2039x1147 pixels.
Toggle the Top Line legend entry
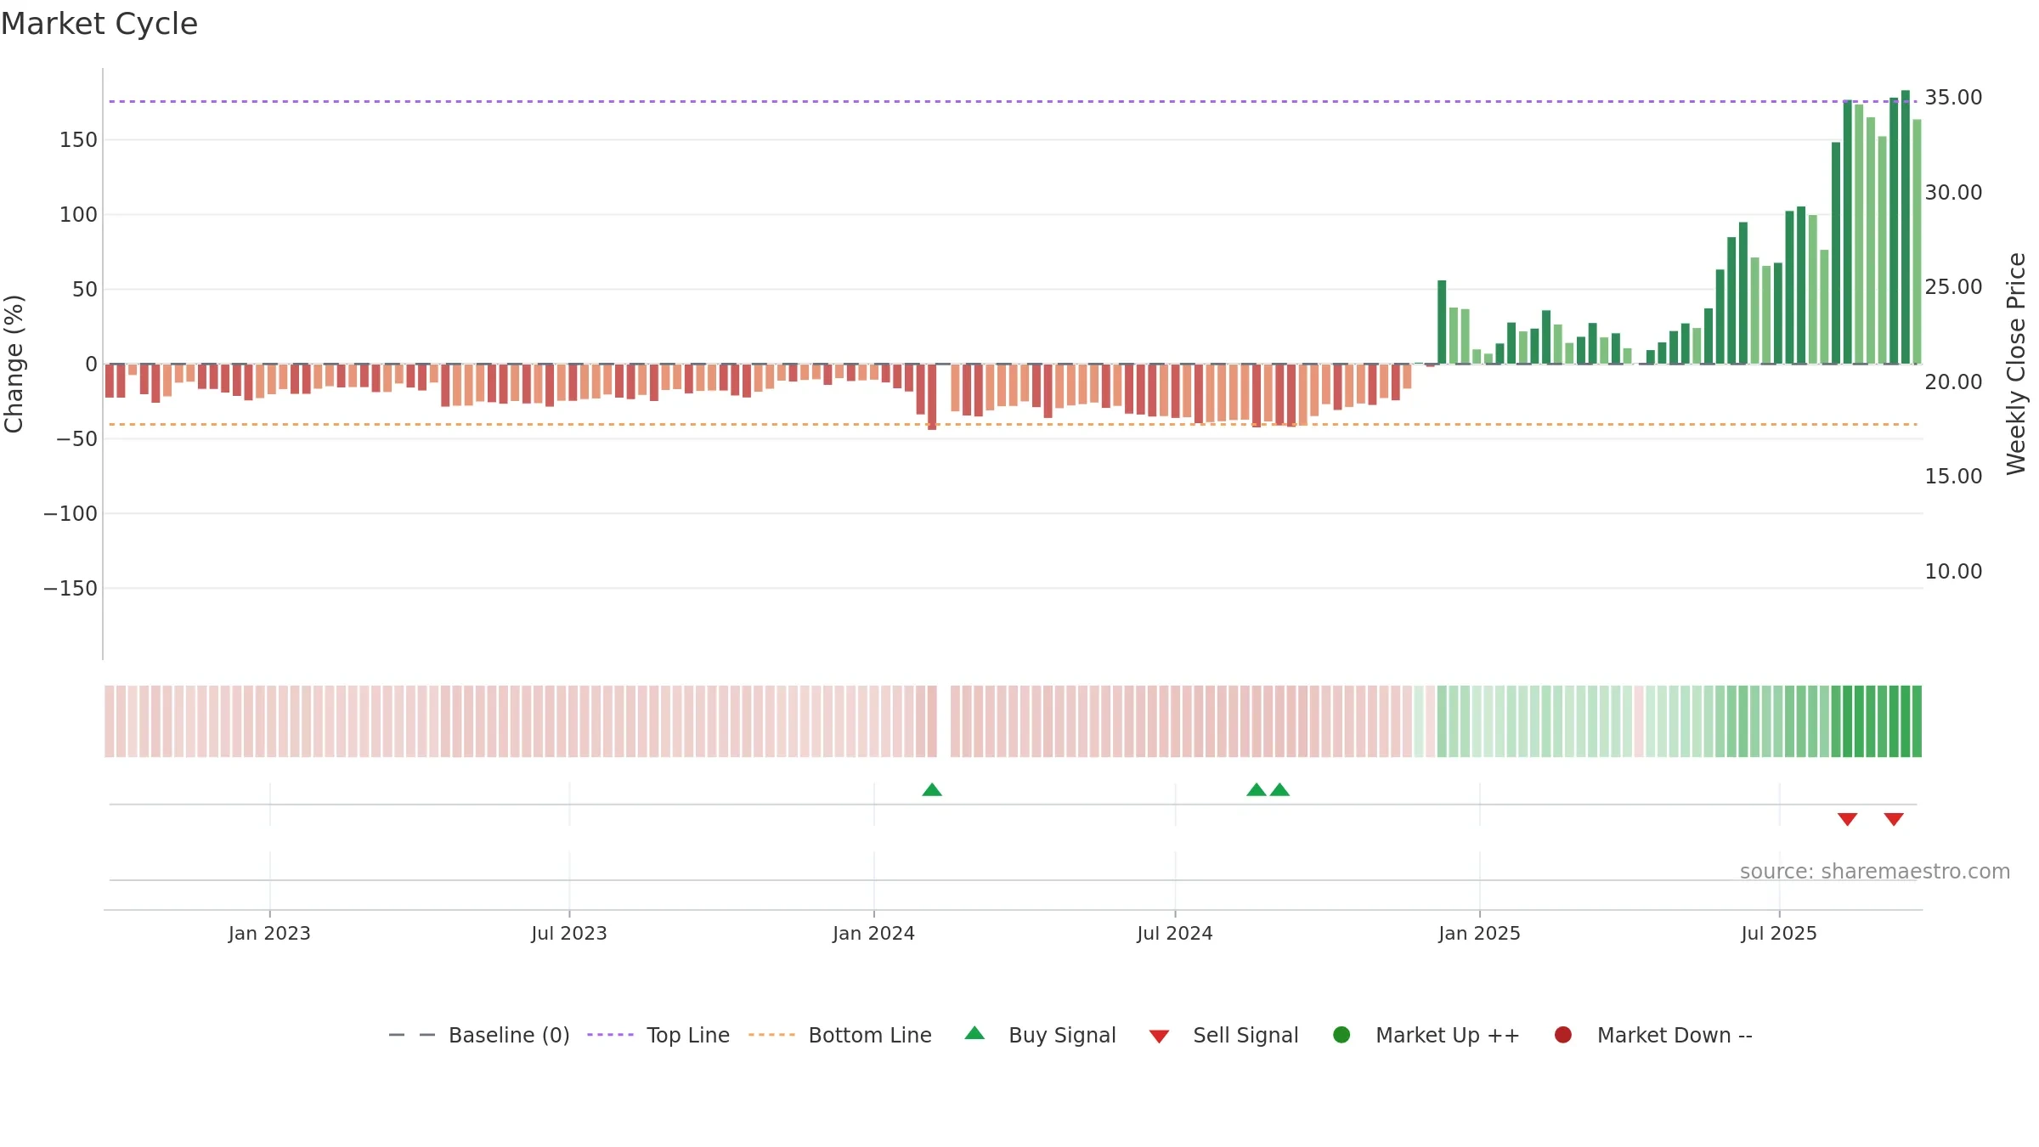point(658,1035)
